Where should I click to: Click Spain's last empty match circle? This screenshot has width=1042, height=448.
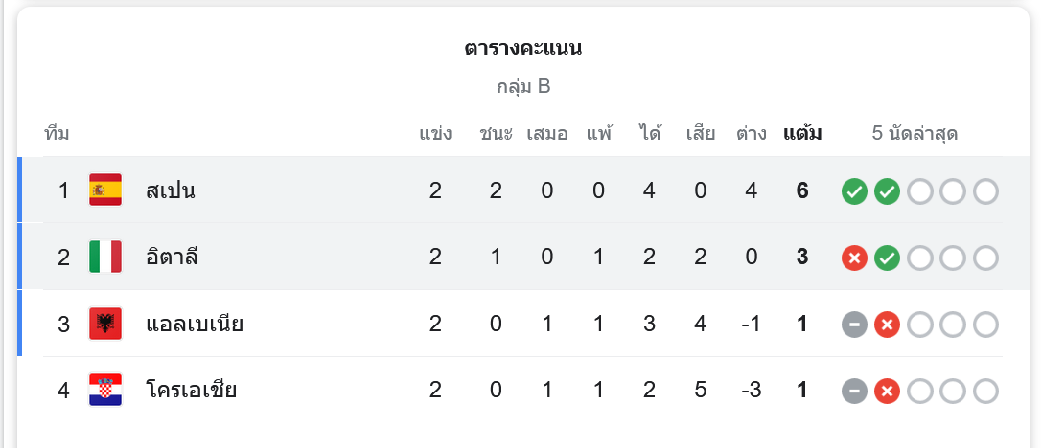tap(985, 191)
